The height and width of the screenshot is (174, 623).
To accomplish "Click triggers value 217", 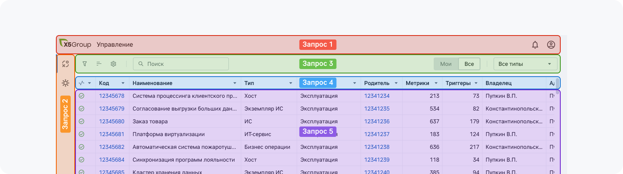I will click(x=474, y=147).
